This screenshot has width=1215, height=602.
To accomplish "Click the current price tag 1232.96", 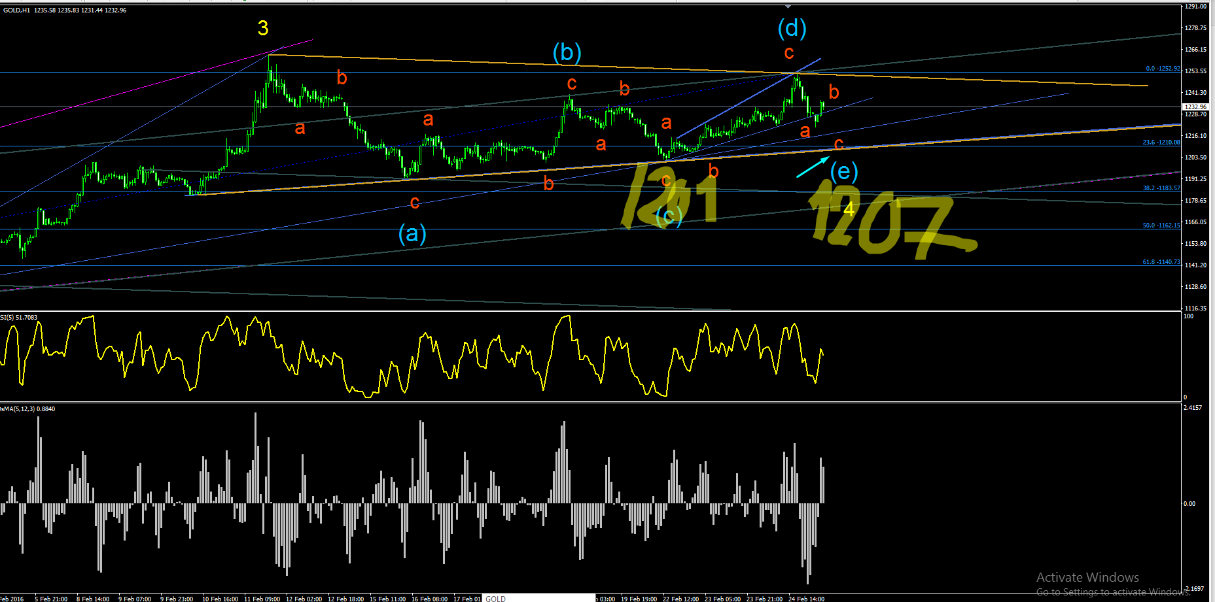I will click(x=1195, y=107).
